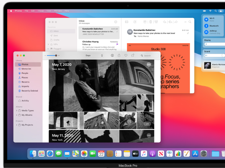225x168 pixels.
Task: Open the concrete tunnel photo thumbnail
Action: click(137, 77)
